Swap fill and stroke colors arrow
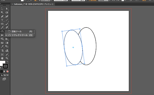This screenshot has width=154, height=95. (x=7, y=61)
